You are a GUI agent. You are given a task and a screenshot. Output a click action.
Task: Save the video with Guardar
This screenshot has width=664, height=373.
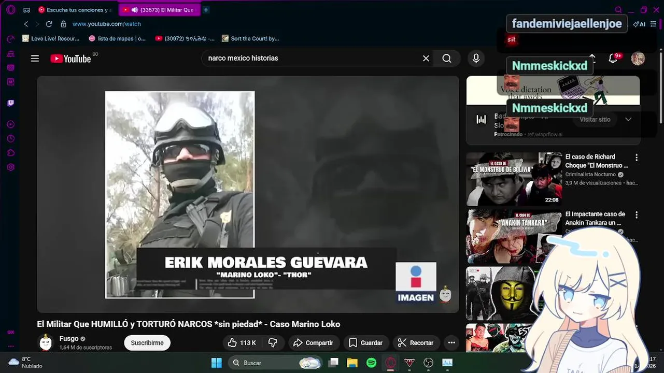[366, 343]
